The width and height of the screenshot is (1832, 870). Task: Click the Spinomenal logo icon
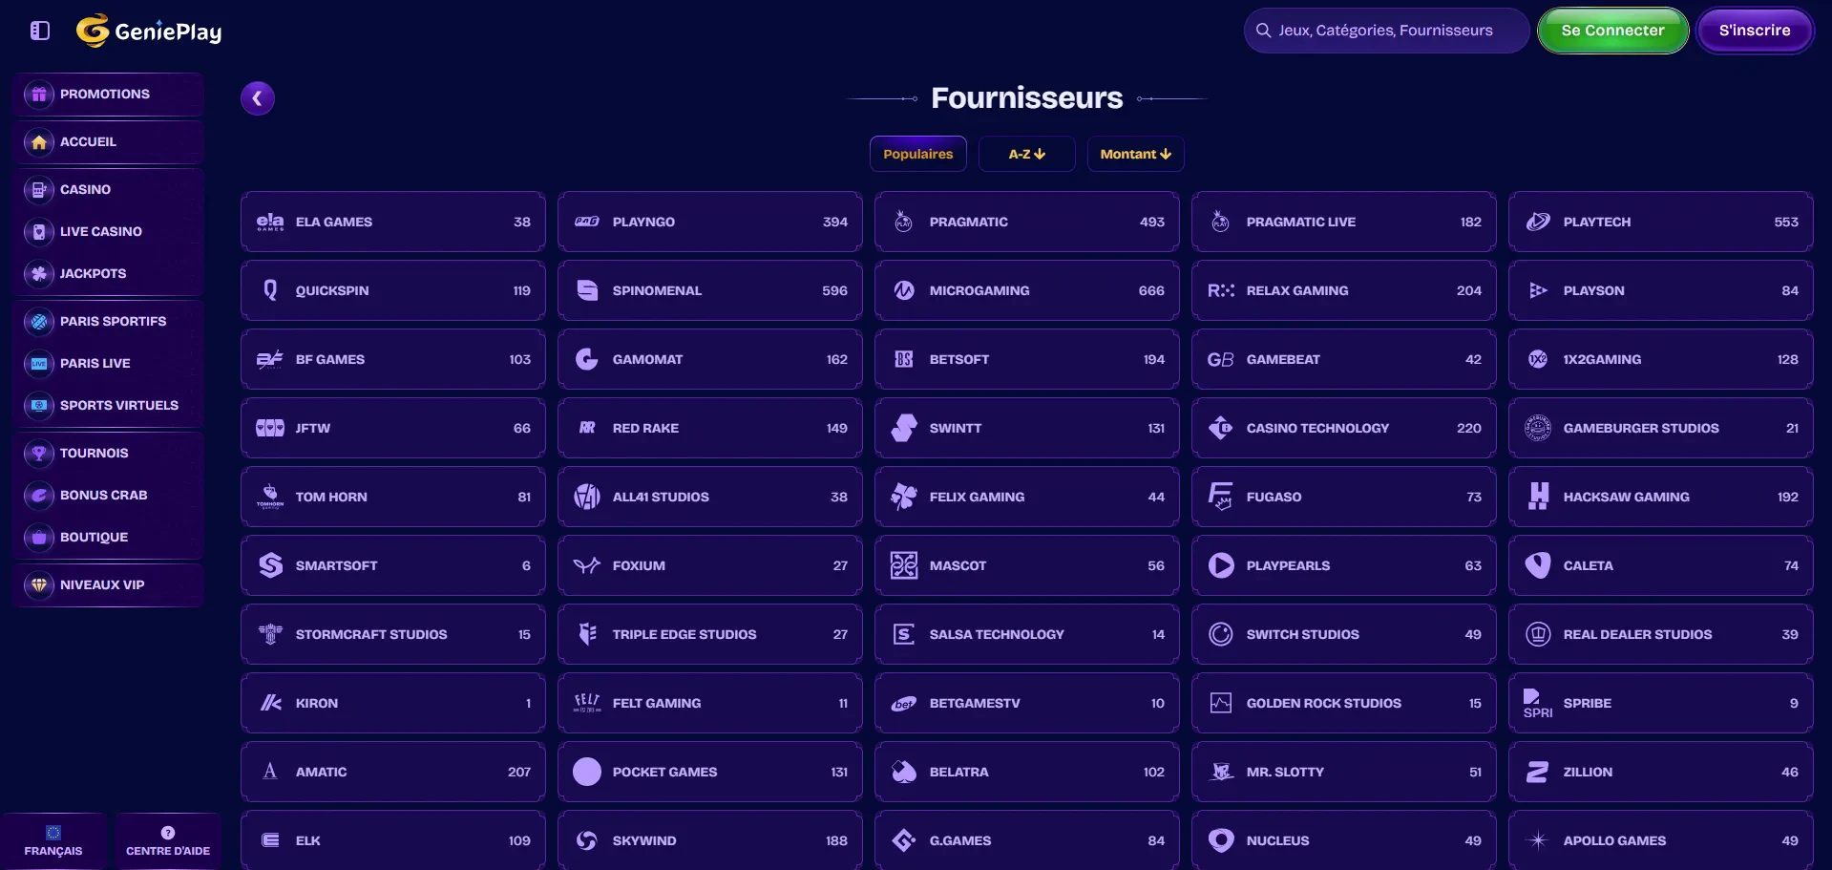click(587, 290)
